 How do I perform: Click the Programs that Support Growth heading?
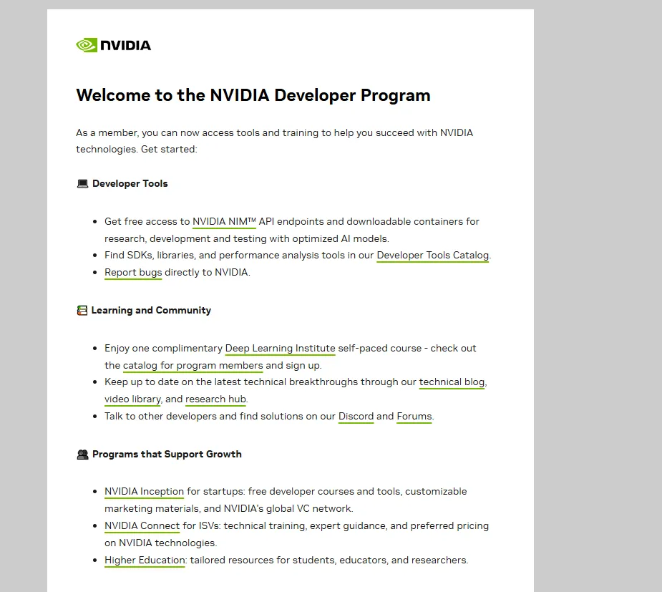point(167,455)
